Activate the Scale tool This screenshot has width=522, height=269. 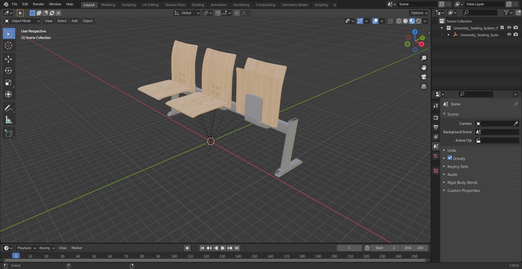coord(8,82)
